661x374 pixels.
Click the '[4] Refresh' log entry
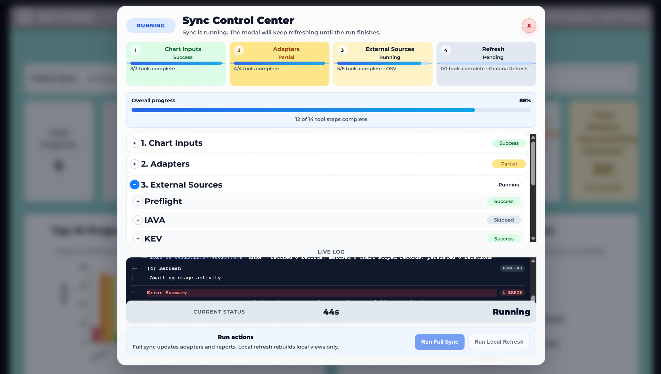click(x=164, y=268)
